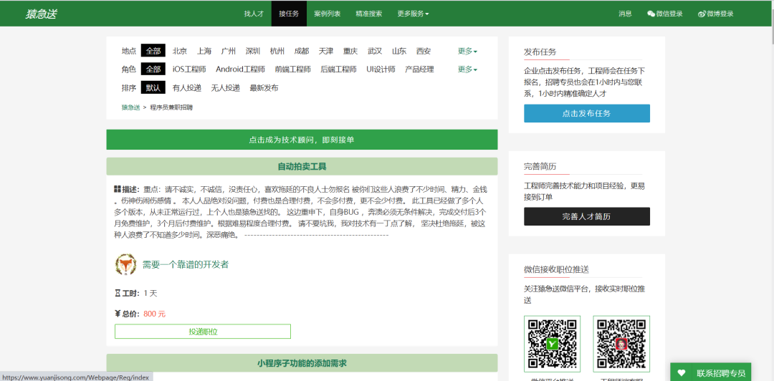Click the right engineer QR code

pyautogui.click(x=621, y=344)
